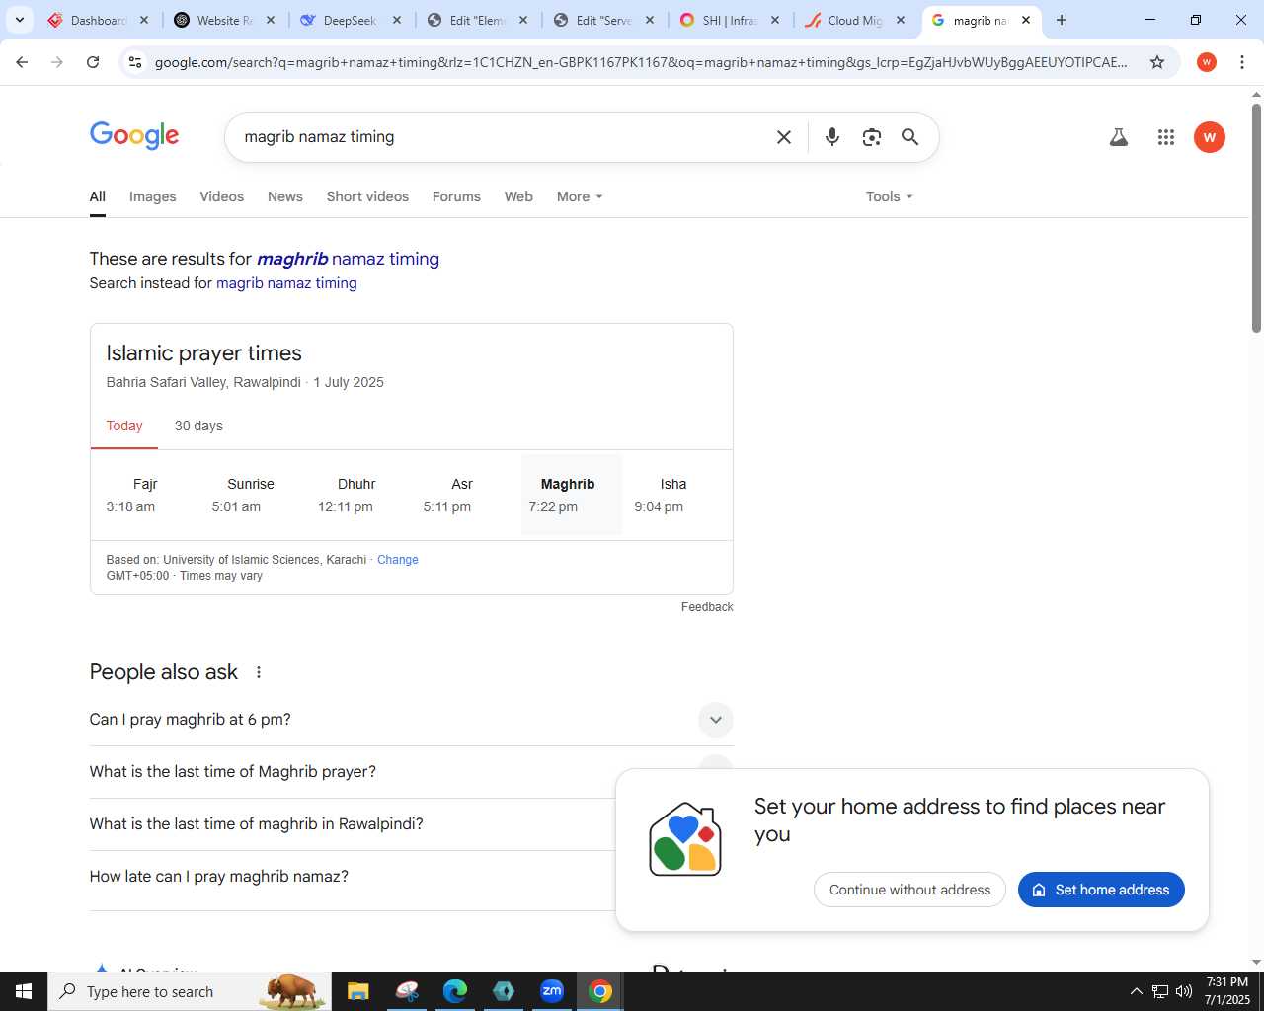
Task: Click the magnifying glass search button
Action: [x=909, y=137]
